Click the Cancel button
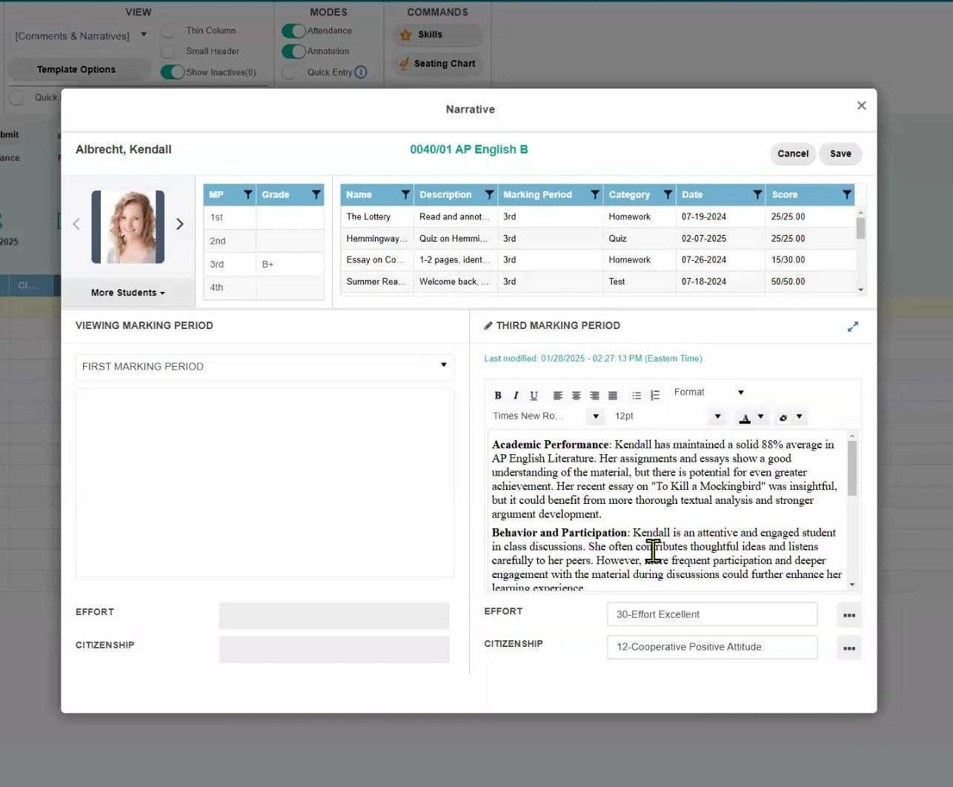953x787 pixels. click(x=793, y=154)
